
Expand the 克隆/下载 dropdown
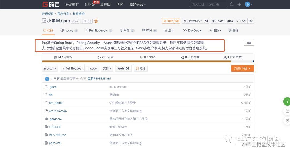pyautogui.click(x=242, y=68)
